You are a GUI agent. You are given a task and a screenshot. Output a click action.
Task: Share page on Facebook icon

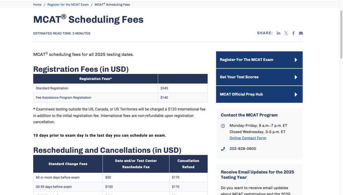tap(293, 33)
